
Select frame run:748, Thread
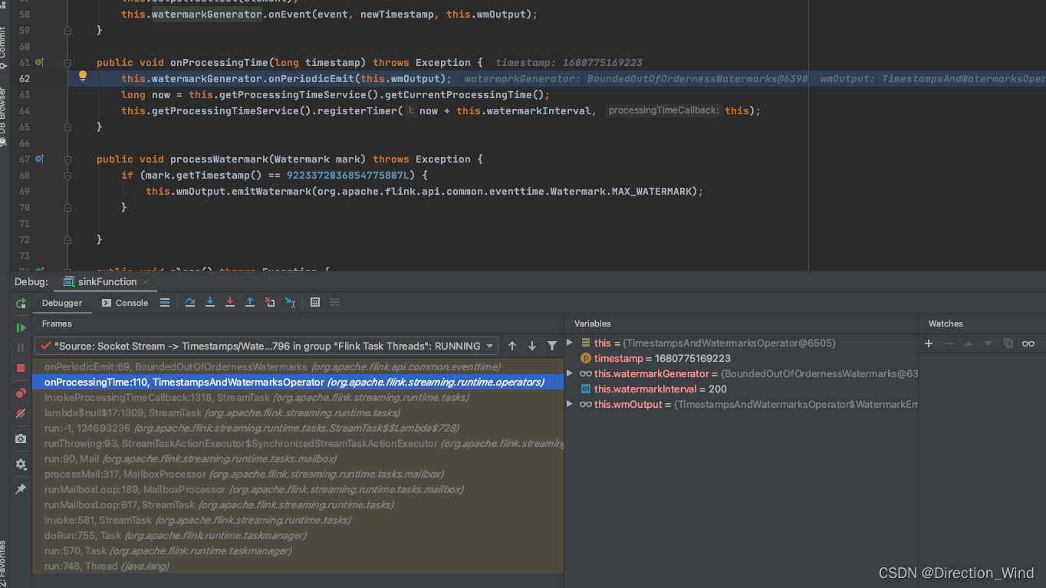pos(298,566)
